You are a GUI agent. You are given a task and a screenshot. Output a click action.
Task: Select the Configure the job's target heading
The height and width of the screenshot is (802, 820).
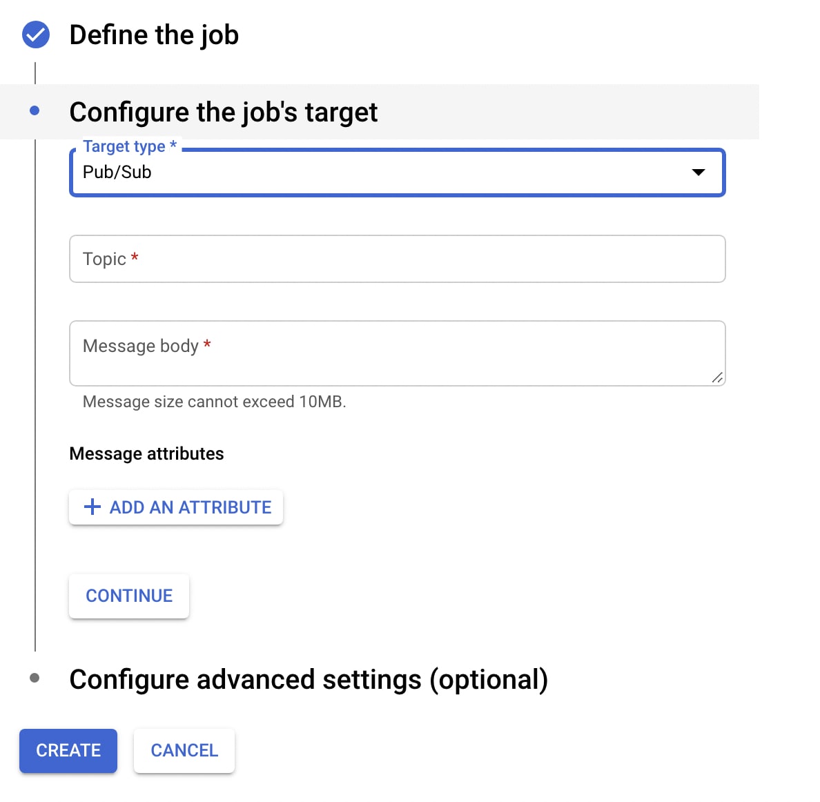(x=223, y=112)
